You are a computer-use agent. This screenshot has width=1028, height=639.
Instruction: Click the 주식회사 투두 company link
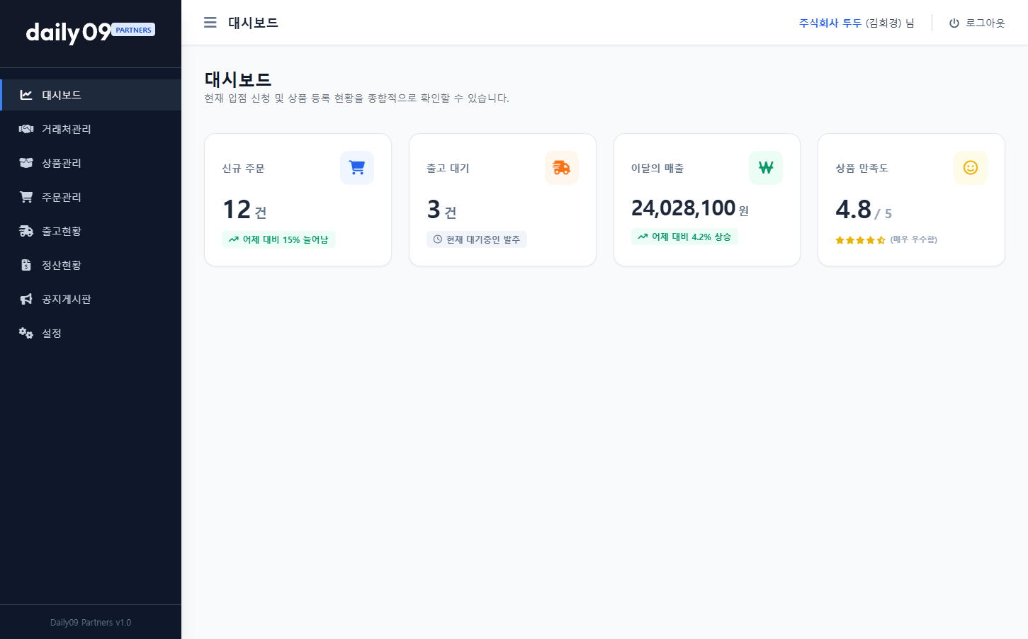click(829, 22)
